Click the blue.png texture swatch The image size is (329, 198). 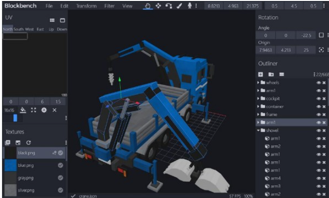pos(10,166)
